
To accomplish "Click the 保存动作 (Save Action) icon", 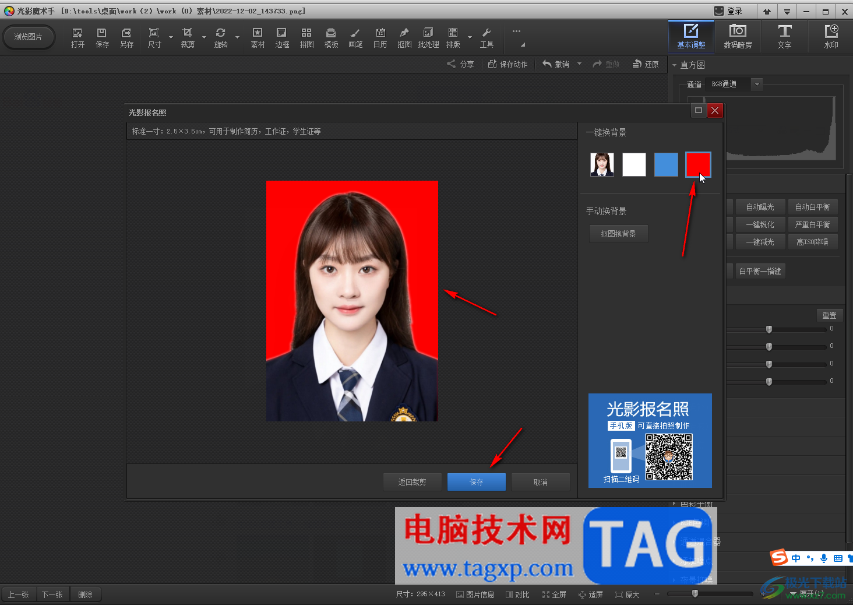I will 507,64.
